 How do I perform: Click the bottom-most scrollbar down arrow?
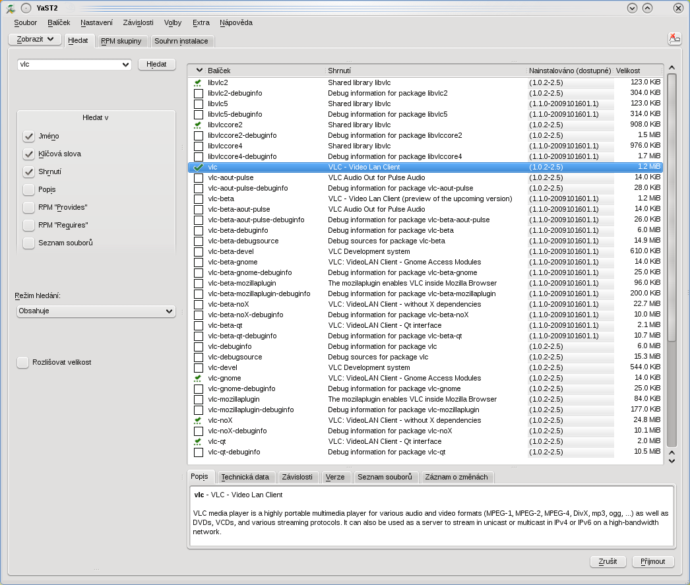[x=672, y=461]
